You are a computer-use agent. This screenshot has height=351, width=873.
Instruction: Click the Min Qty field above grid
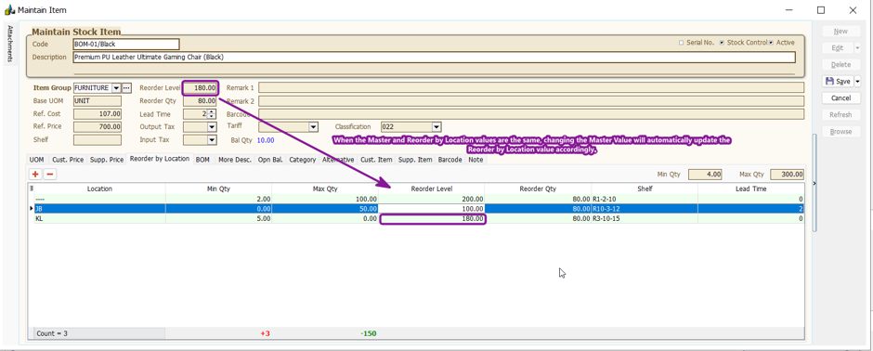[x=706, y=175]
